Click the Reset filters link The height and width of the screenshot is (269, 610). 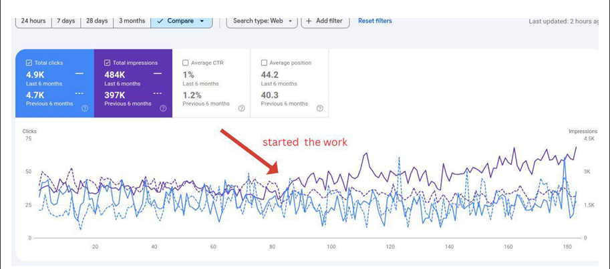coord(375,21)
